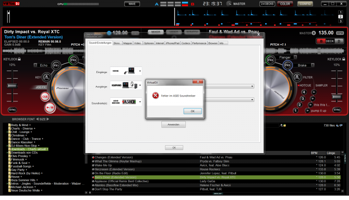This screenshot has width=349, height=200.
Task: Open the Codecs tab
Action: click(186, 43)
